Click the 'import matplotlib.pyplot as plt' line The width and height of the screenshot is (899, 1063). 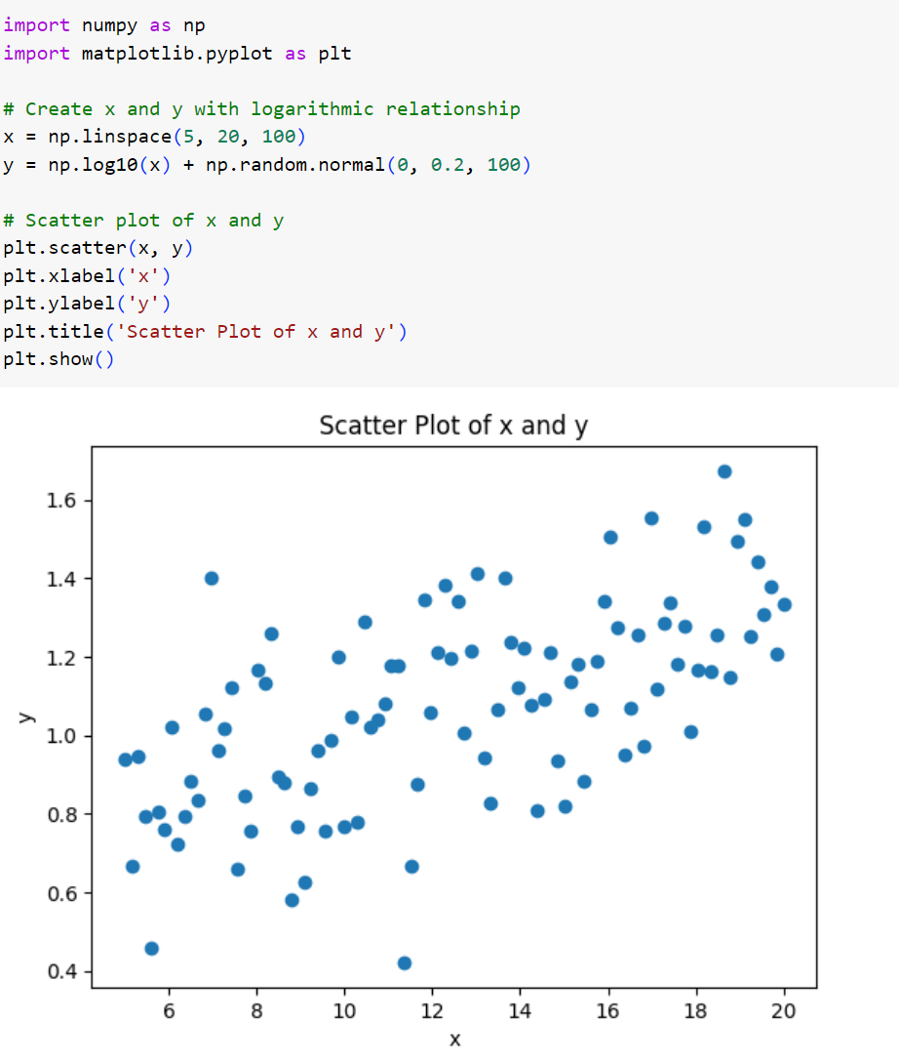click(177, 54)
